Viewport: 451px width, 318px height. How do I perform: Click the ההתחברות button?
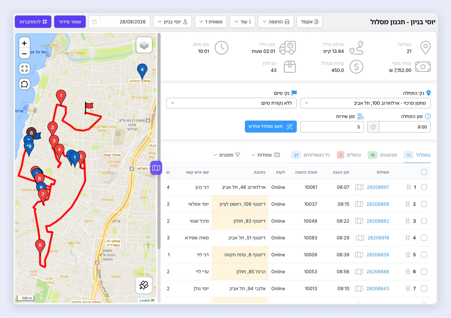(33, 22)
